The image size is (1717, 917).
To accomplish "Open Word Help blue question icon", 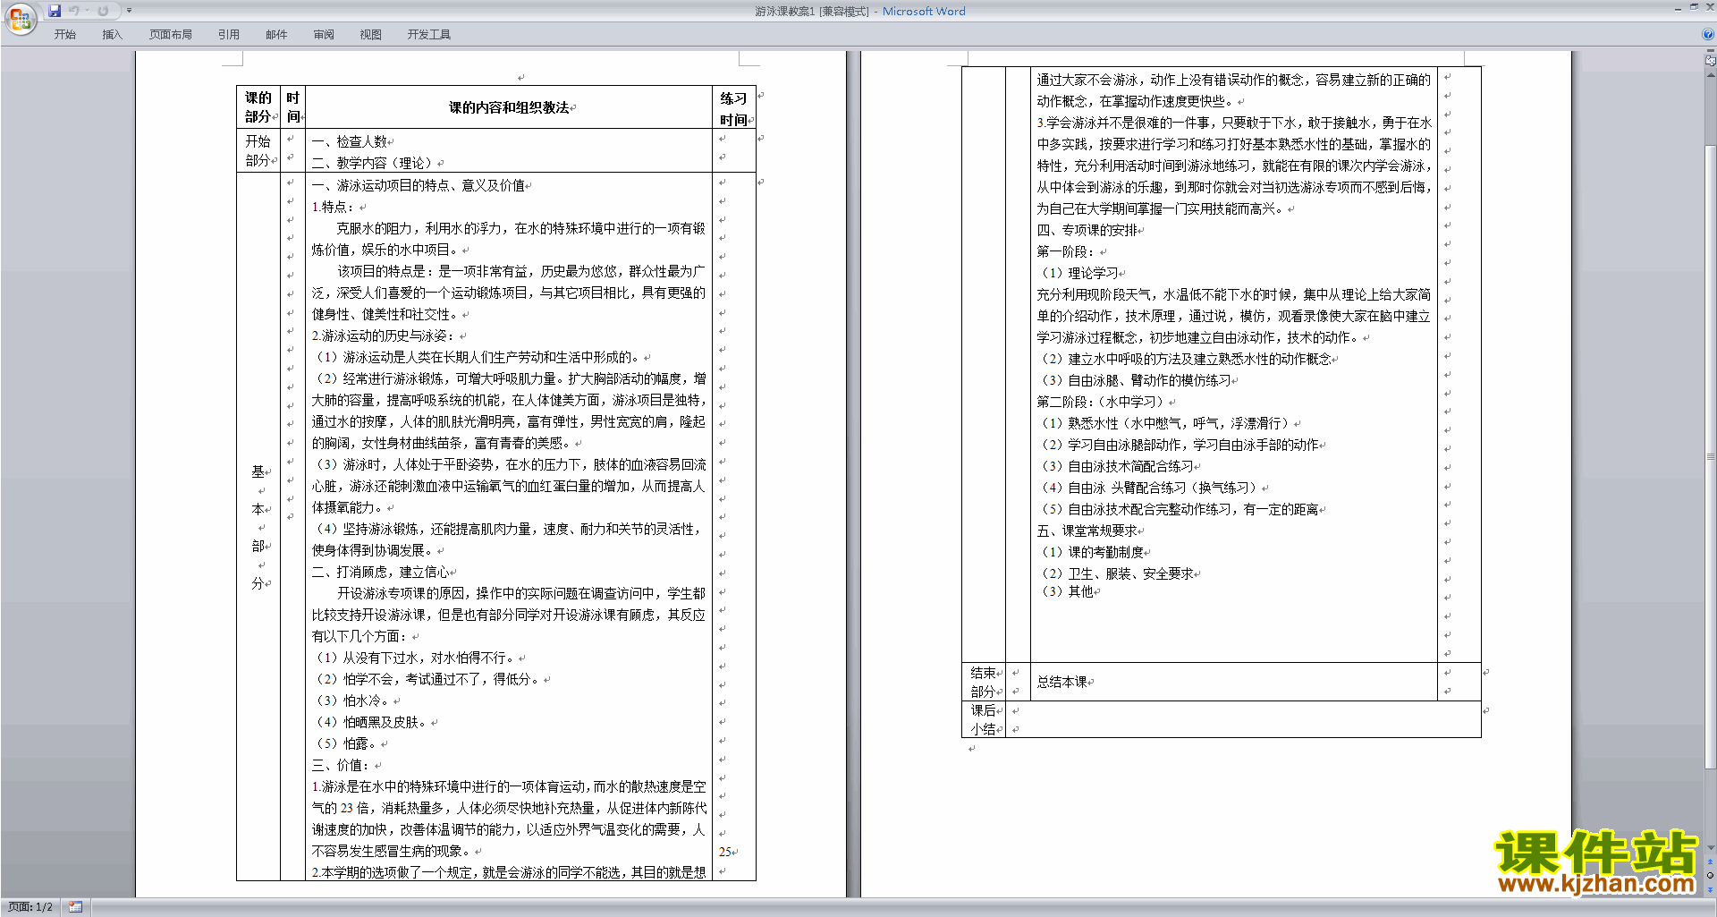I will point(1708,34).
